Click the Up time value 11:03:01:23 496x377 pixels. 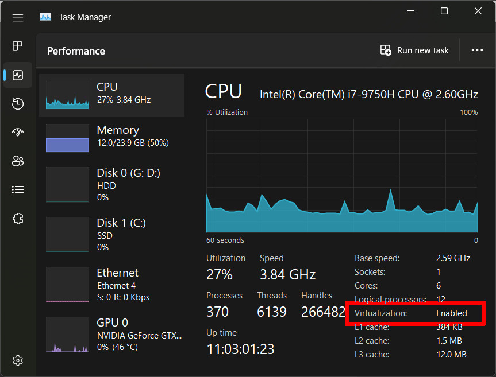(240, 349)
